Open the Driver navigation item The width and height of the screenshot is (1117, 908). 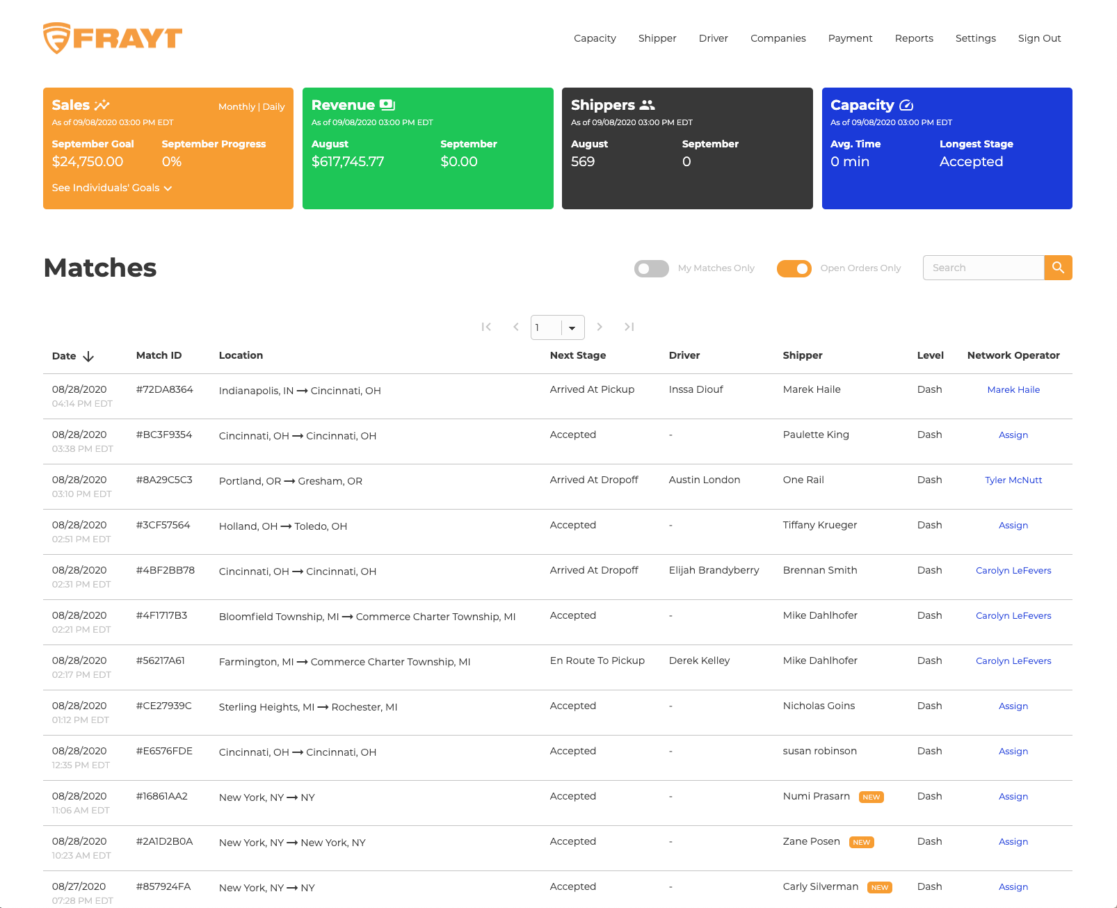[713, 38]
